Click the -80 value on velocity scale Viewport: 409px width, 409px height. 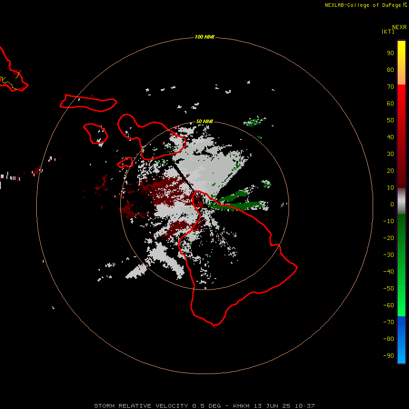[x=389, y=339]
